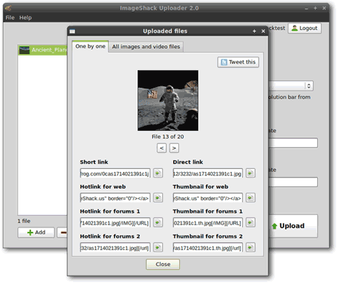
Task: Copy the Thumbnail for forums 1 code
Action: click(250, 222)
